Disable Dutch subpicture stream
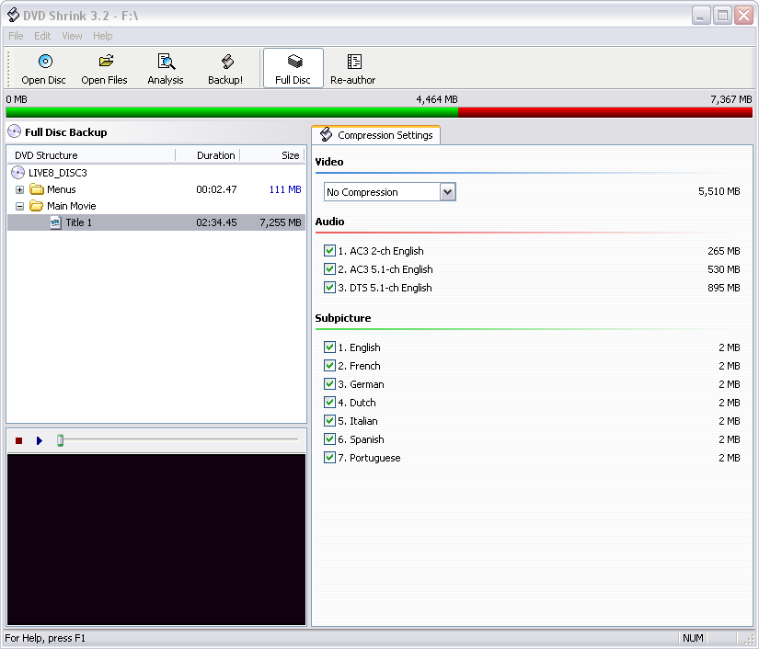This screenshot has height=649, width=759. (x=329, y=403)
